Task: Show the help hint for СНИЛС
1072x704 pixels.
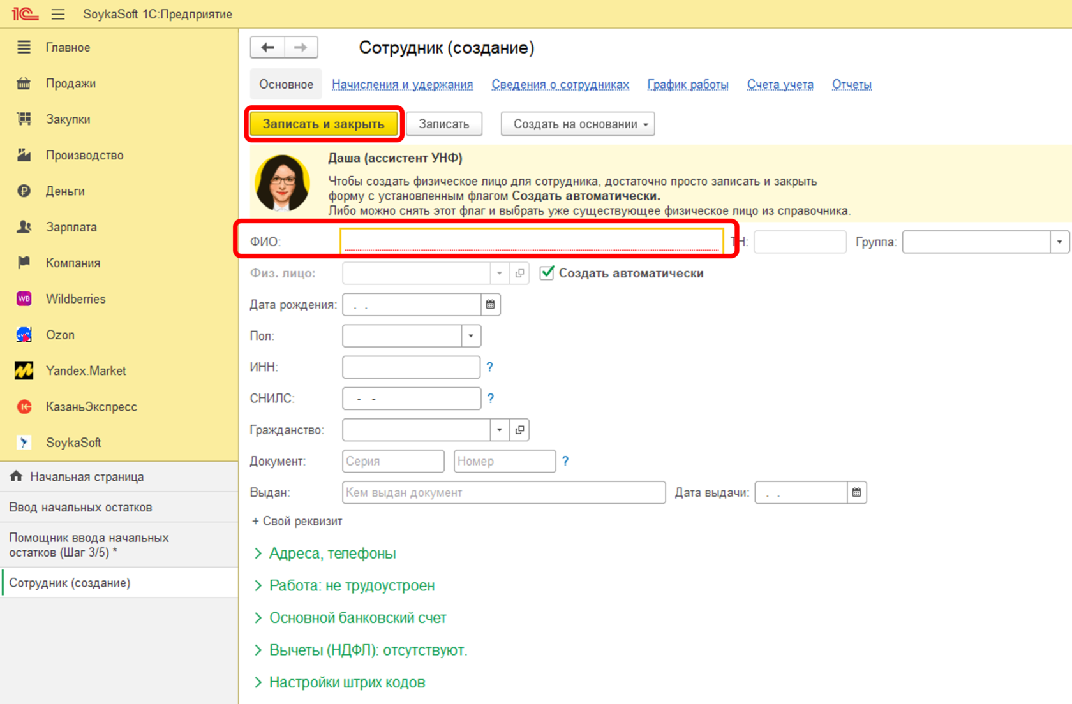Action: pos(490,399)
